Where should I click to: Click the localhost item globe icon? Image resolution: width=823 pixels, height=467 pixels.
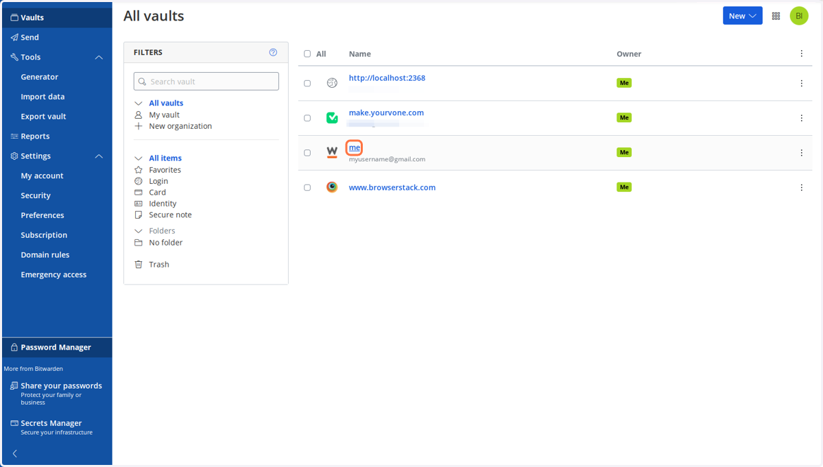pyautogui.click(x=332, y=83)
